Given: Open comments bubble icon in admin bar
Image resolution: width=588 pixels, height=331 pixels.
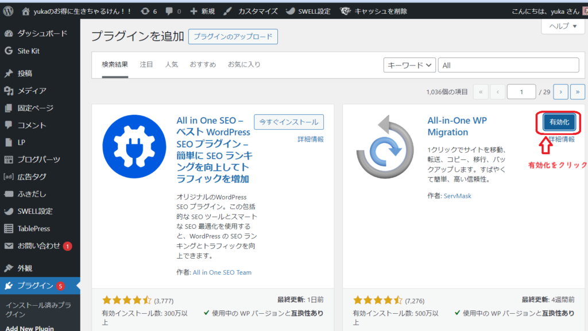Looking at the screenshot, I should (x=169, y=11).
